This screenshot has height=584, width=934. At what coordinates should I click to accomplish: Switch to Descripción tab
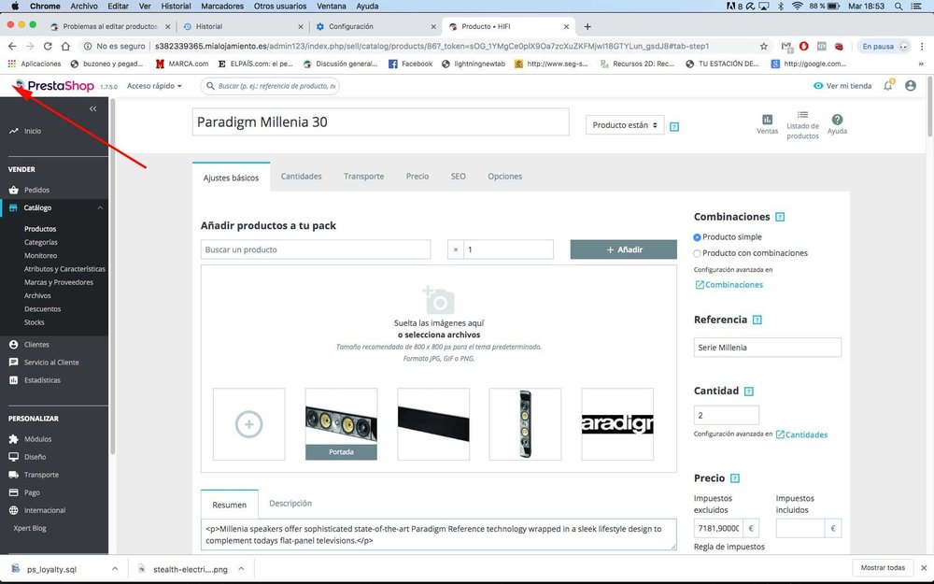coord(290,504)
